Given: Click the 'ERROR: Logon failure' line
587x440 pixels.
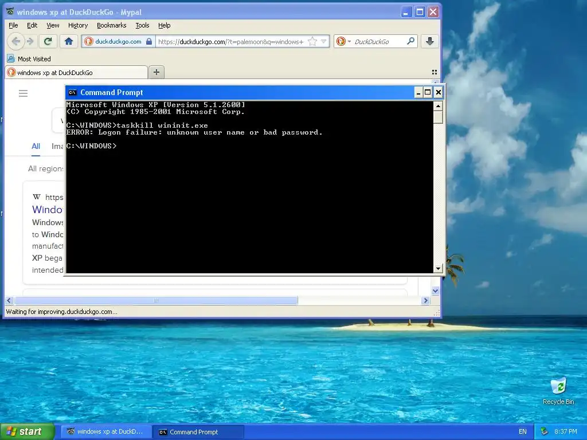Looking at the screenshot, I should click(194, 132).
